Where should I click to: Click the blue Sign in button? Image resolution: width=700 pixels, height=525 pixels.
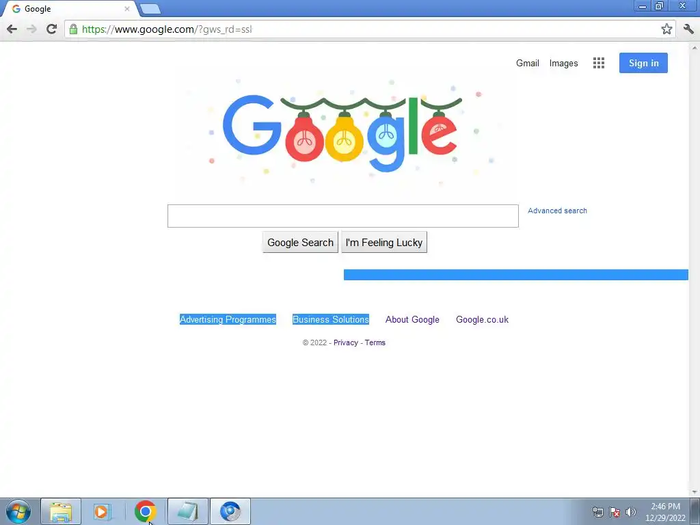tap(643, 63)
